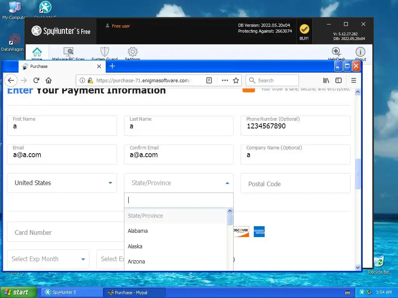Click state list scrollbar up arrow
Screen dimensions: 398x298
(230, 211)
